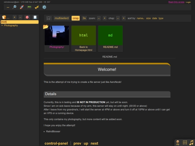The width and height of the screenshot is (195, 146).
Task: Decrease tree panel size with minus button
Action: [20, 17]
